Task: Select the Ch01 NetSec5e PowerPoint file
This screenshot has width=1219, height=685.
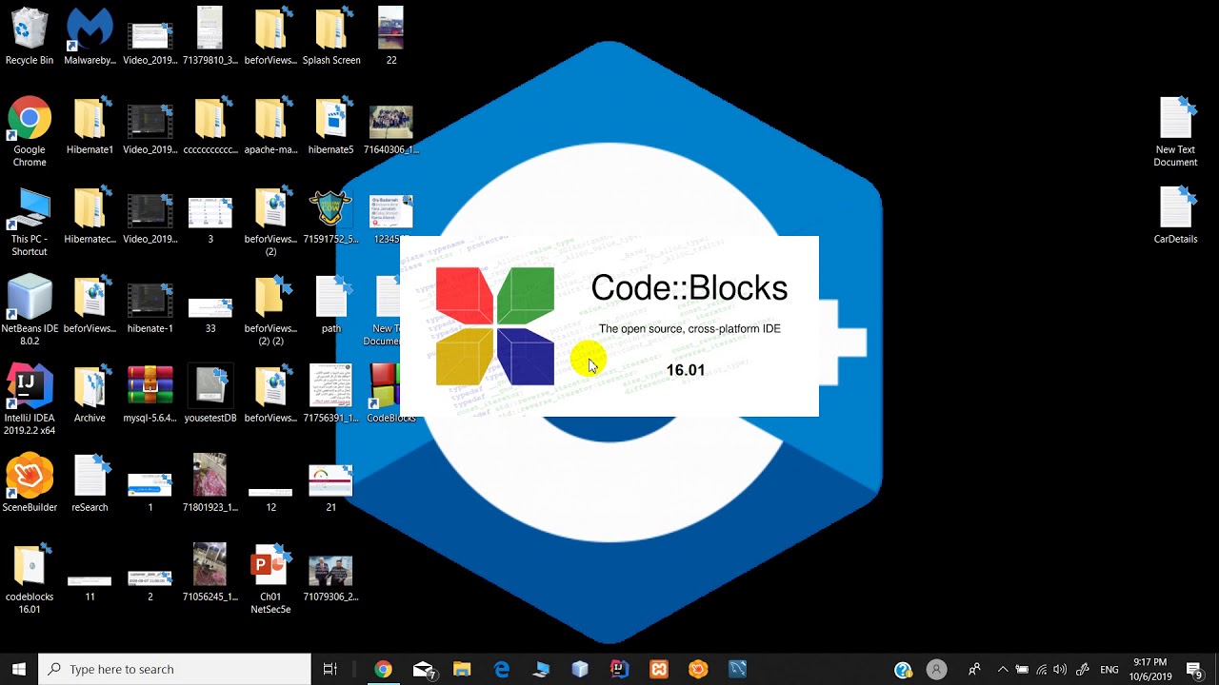Action: pyautogui.click(x=270, y=578)
